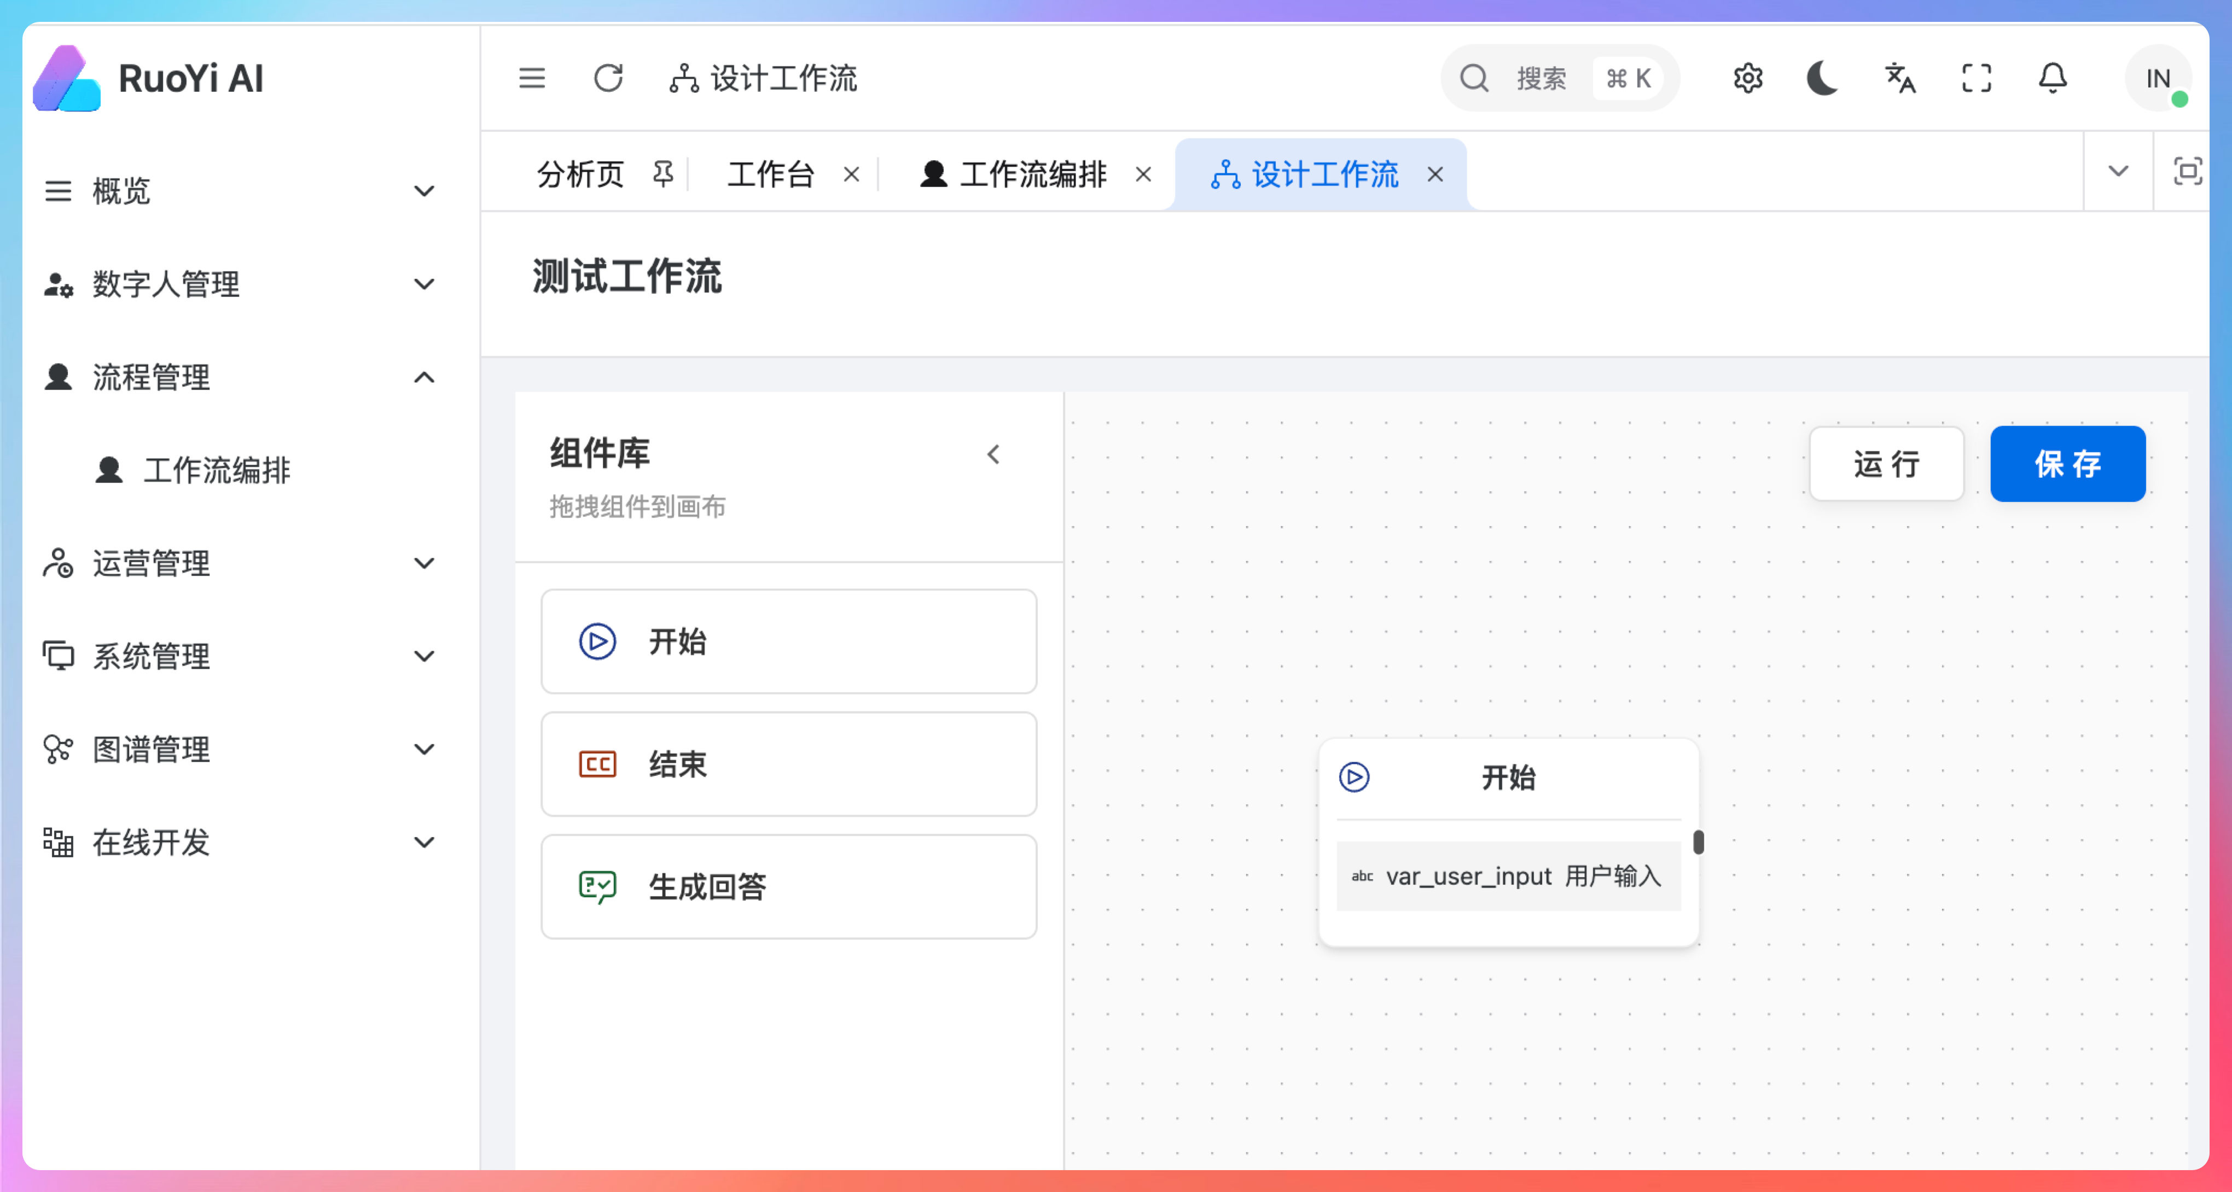
Task: Select the 生成回答 component icon
Action: [x=598, y=886]
